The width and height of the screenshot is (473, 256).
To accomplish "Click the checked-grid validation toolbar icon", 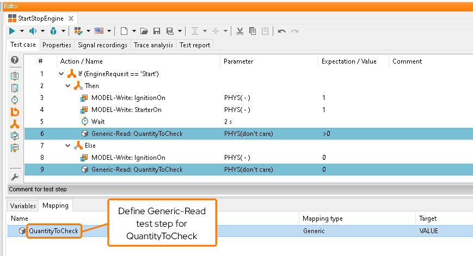I will [x=78, y=31].
